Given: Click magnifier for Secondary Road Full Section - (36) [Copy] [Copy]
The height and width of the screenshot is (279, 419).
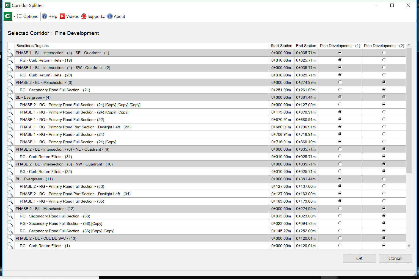Looking at the screenshot, I should pos(10,231).
